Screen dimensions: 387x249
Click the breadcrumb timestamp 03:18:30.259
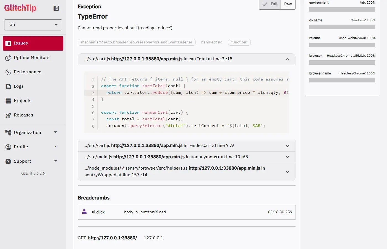(280, 212)
